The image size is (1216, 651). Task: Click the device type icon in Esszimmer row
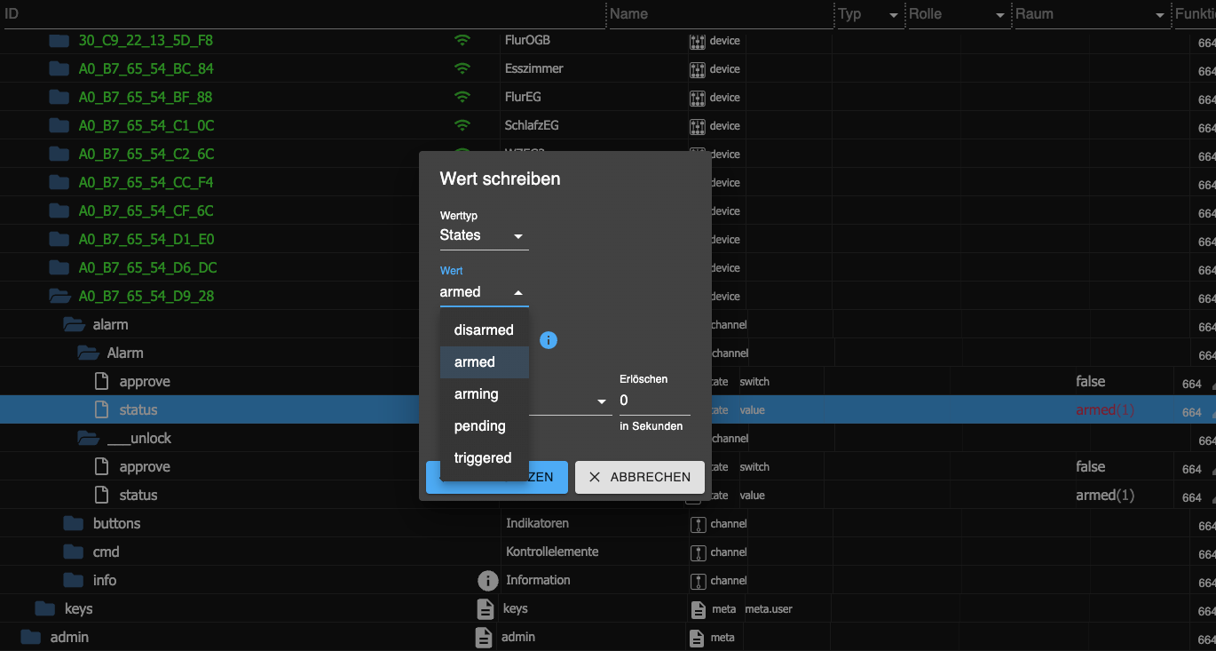click(698, 69)
